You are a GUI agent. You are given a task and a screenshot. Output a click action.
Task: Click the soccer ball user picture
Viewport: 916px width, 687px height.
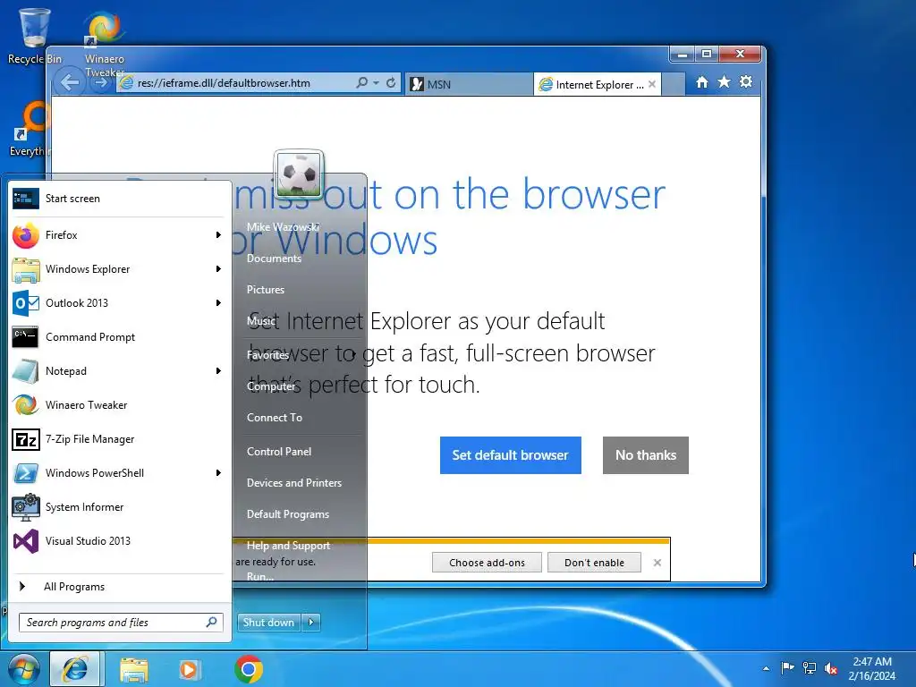(299, 174)
